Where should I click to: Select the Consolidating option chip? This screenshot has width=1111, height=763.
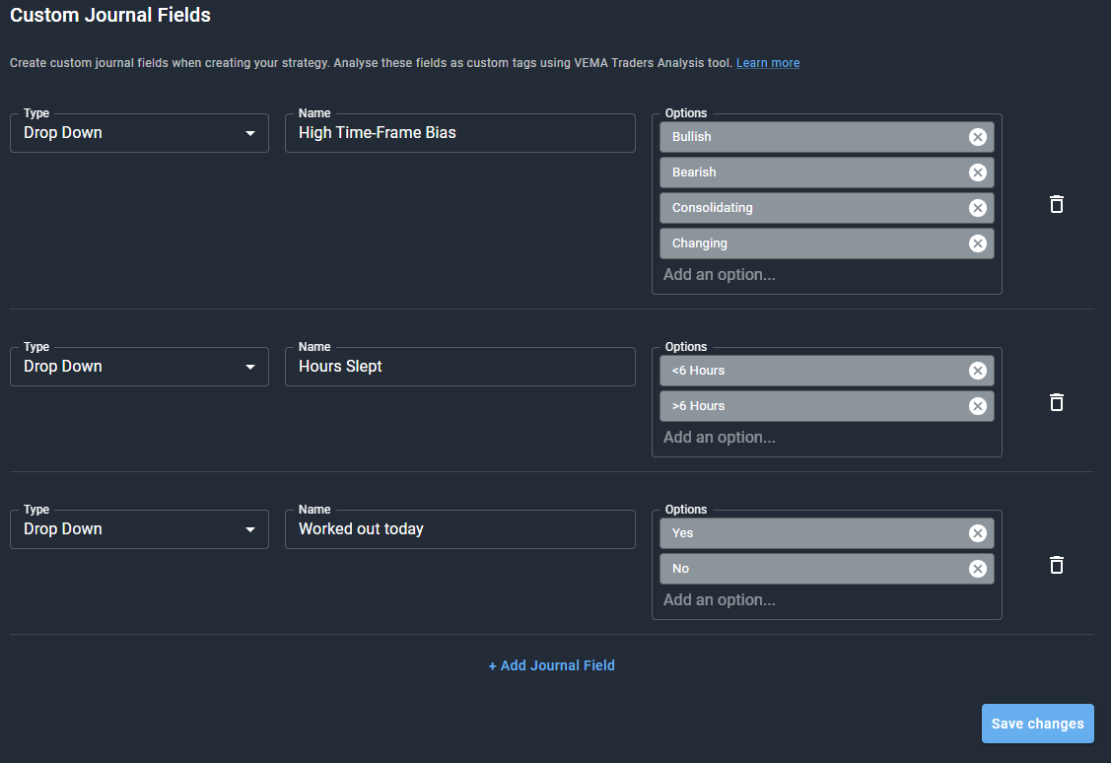827,208
